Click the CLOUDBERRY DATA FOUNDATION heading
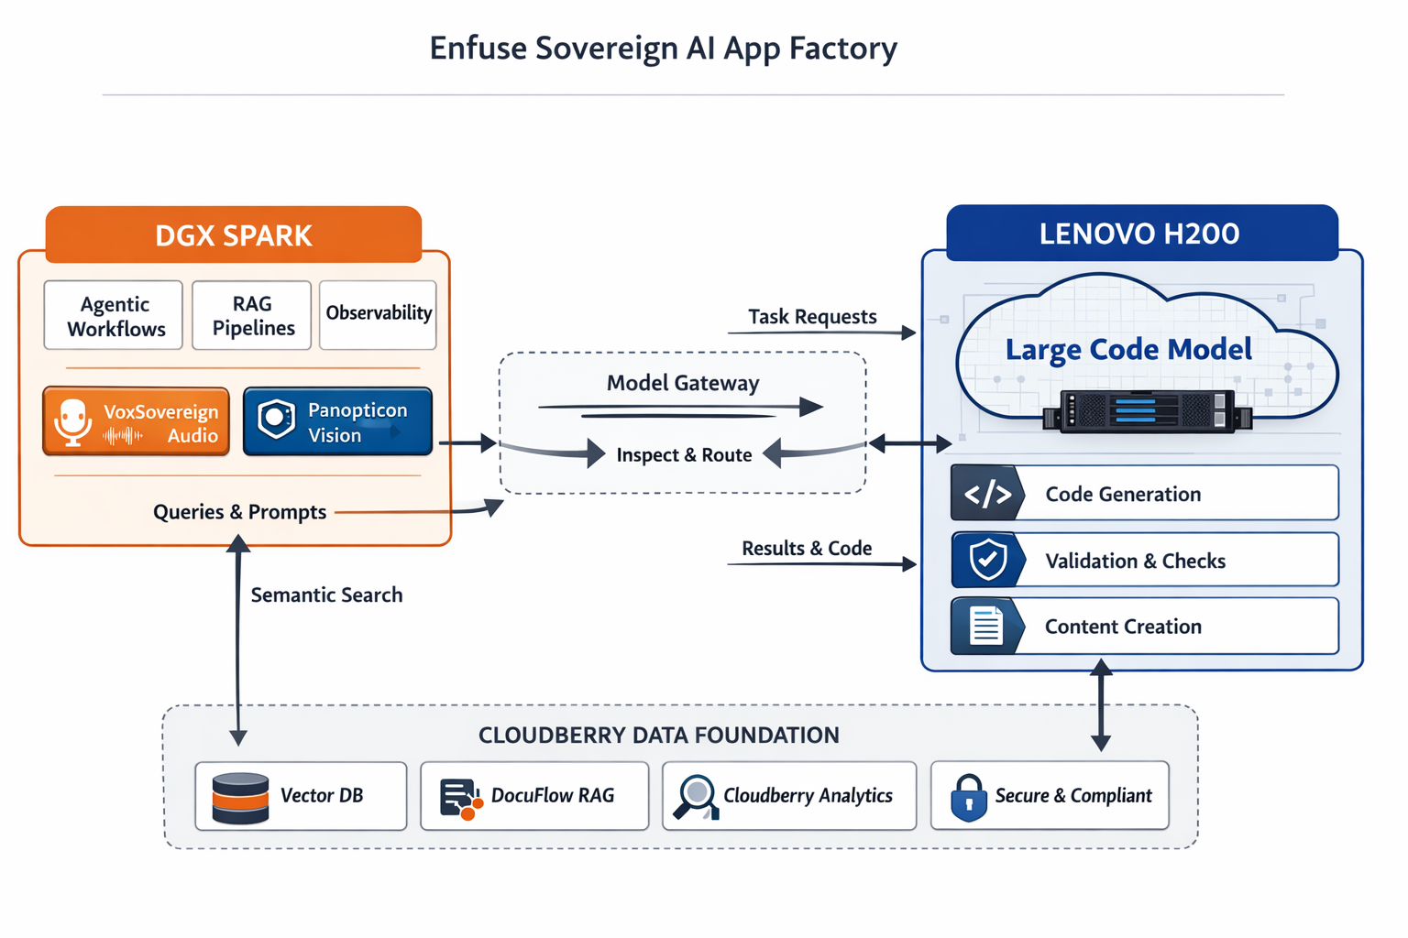 [659, 736]
